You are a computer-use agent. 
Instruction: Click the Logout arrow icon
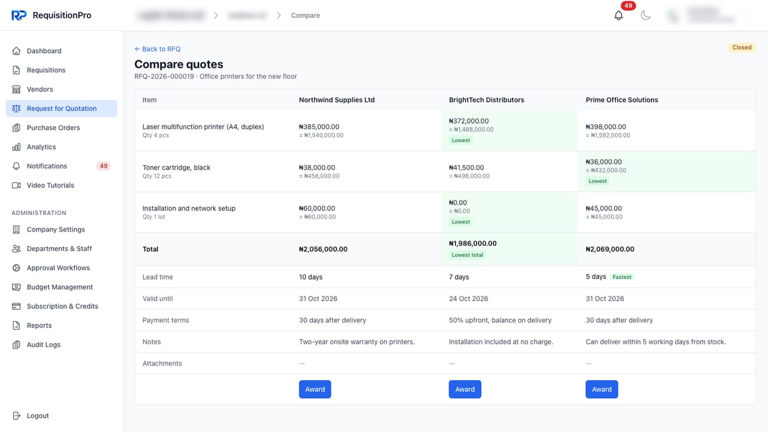click(17, 415)
